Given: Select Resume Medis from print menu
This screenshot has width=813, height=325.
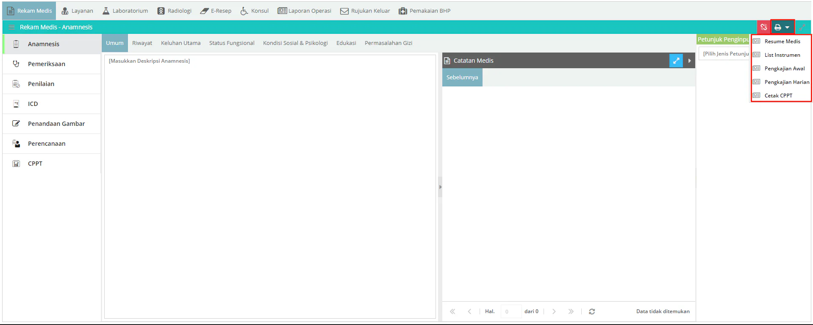Looking at the screenshot, I should click(x=781, y=41).
